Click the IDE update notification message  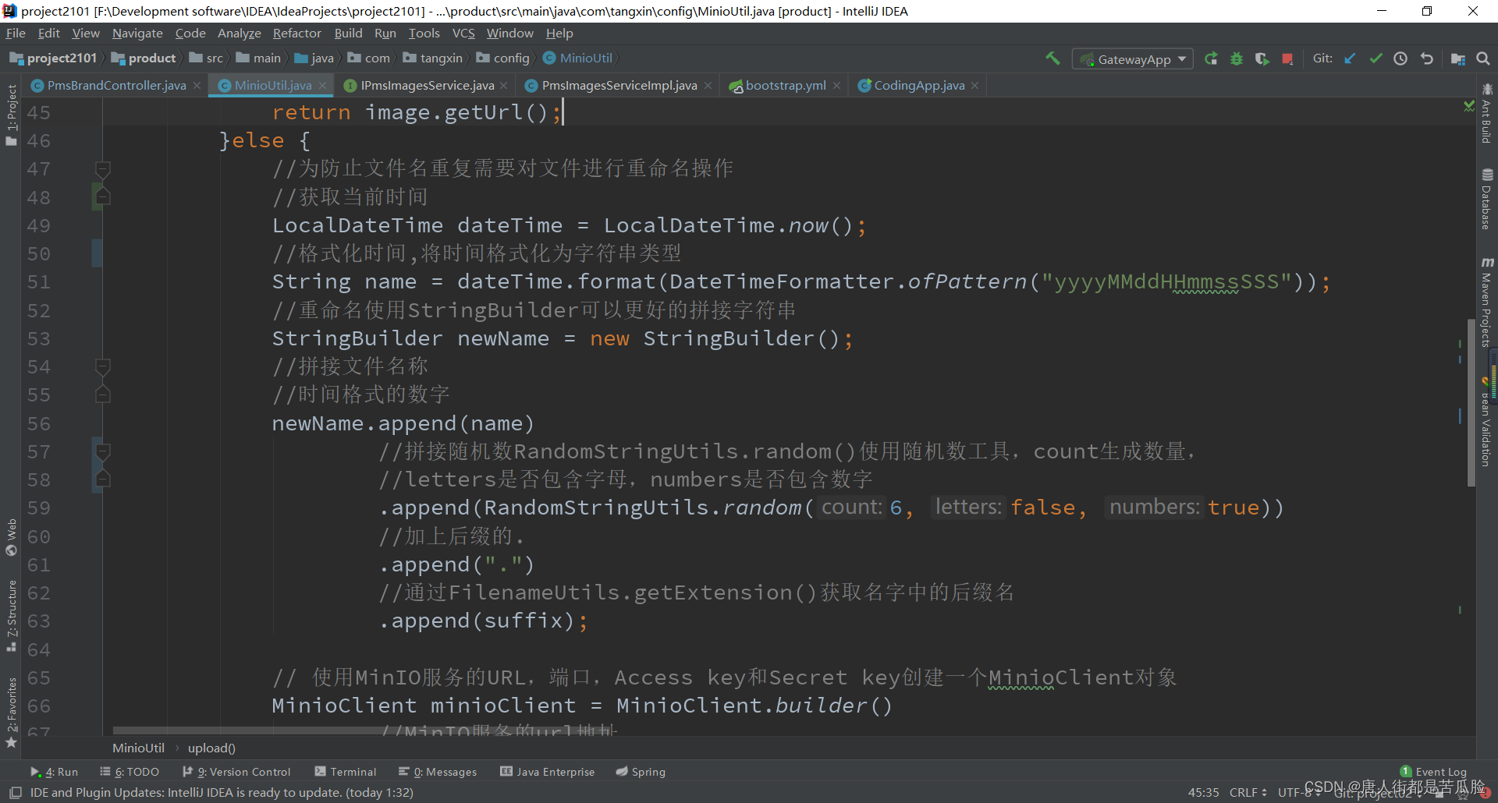pyautogui.click(x=222, y=793)
